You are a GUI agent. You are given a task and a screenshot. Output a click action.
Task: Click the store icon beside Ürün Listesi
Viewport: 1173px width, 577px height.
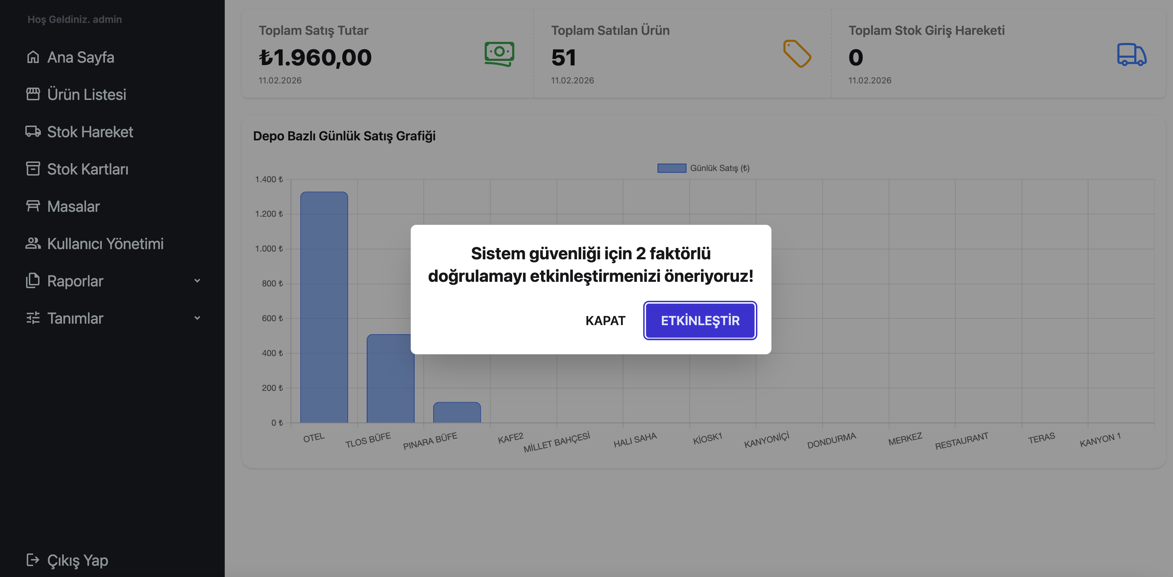[x=33, y=94]
